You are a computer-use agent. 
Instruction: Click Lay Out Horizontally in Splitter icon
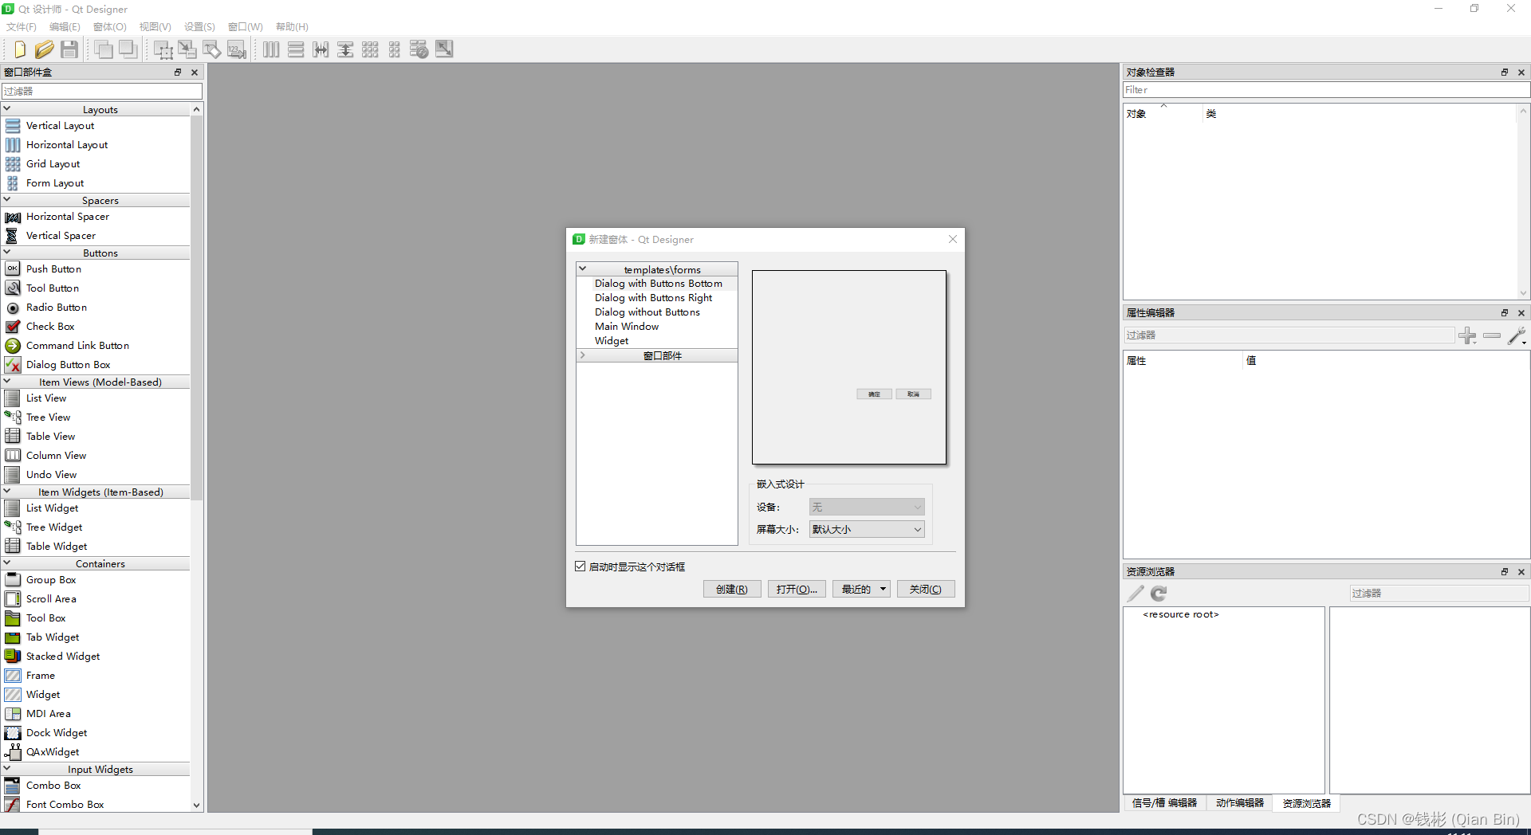[x=321, y=49]
